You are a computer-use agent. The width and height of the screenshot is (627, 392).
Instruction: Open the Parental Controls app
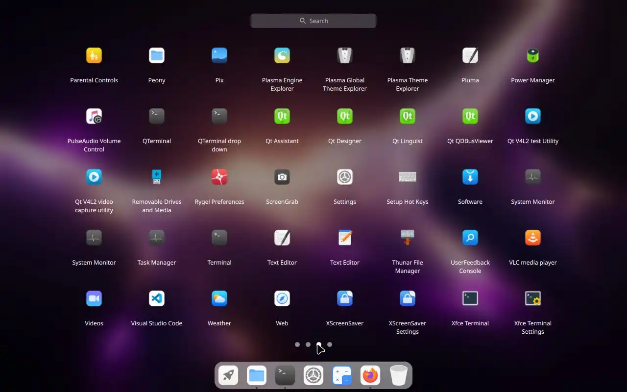94,55
